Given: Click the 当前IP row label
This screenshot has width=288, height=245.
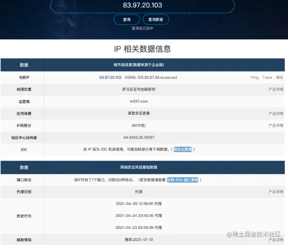Looking at the screenshot, I should tap(24, 78).
